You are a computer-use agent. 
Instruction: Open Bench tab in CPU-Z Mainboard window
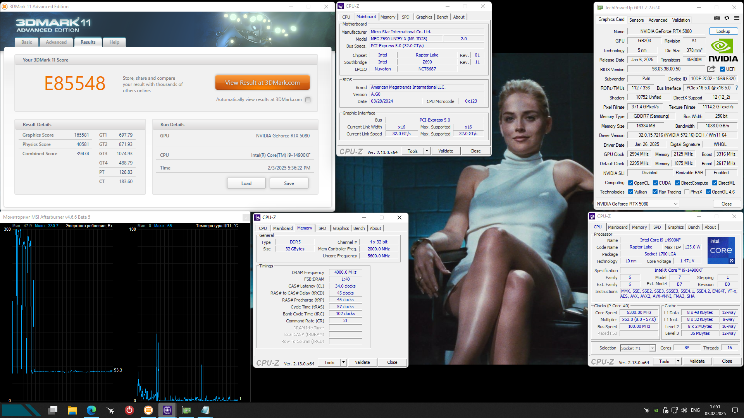click(x=442, y=17)
